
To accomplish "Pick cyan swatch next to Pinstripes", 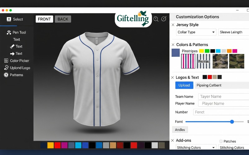I will [x=218, y=51].
